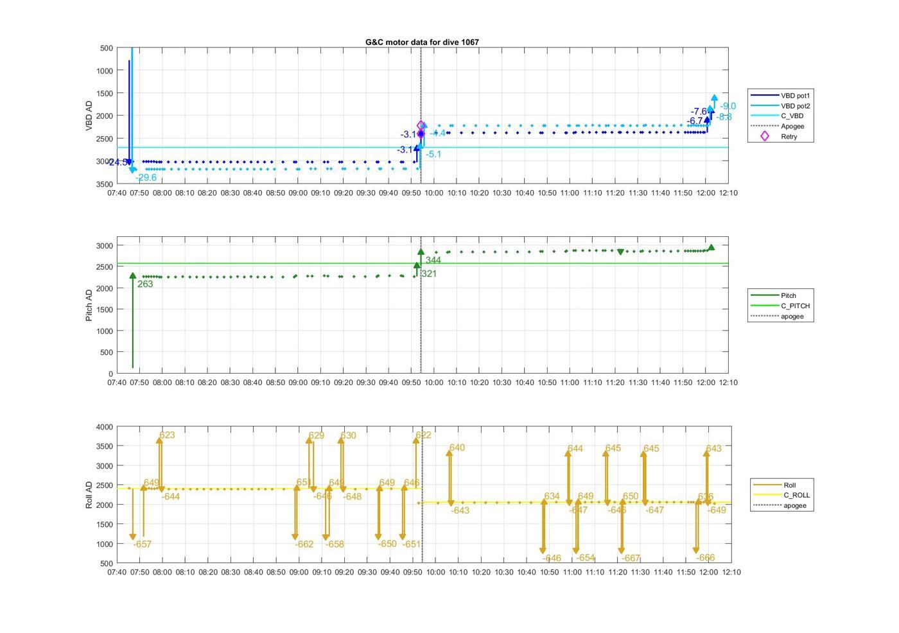Screen dimensions: 899x633
Task: Click the '-29.6' data label
Action: tap(146, 178)
